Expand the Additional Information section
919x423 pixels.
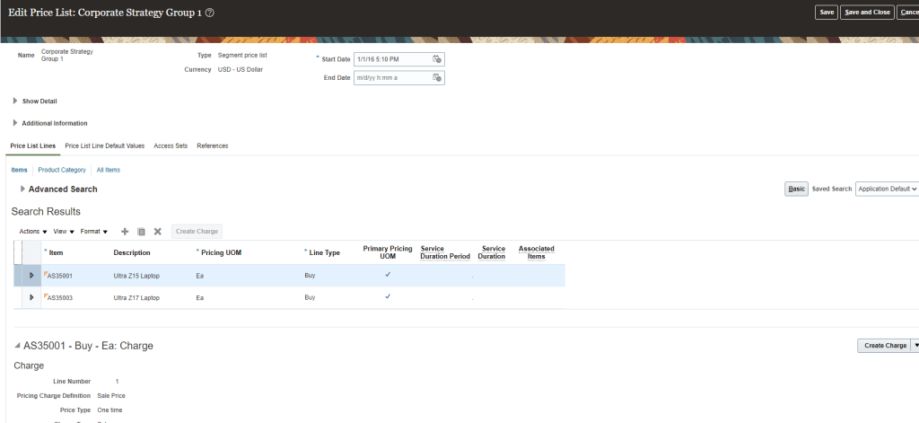[x=15, y=123]
